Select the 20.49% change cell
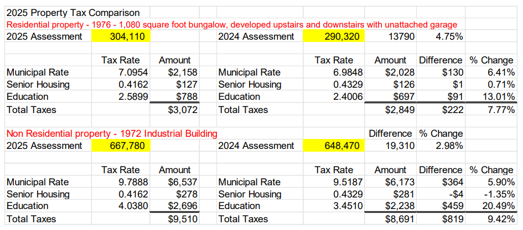 click(498, 206)
